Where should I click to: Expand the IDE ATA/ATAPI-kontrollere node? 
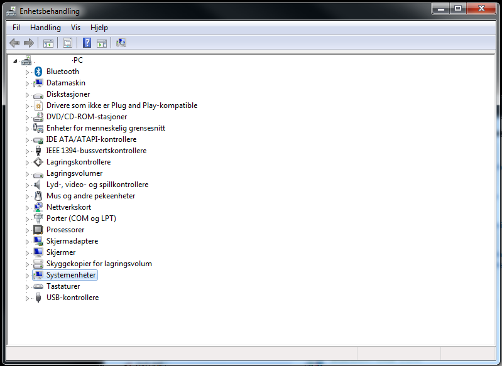click(27, 140)
